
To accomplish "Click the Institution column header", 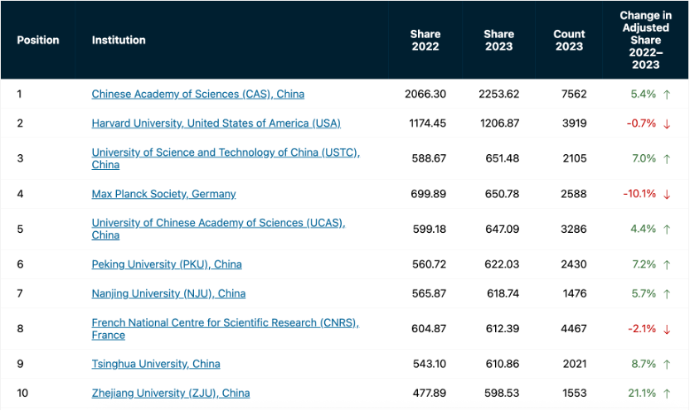I will (x=119, y=40).
